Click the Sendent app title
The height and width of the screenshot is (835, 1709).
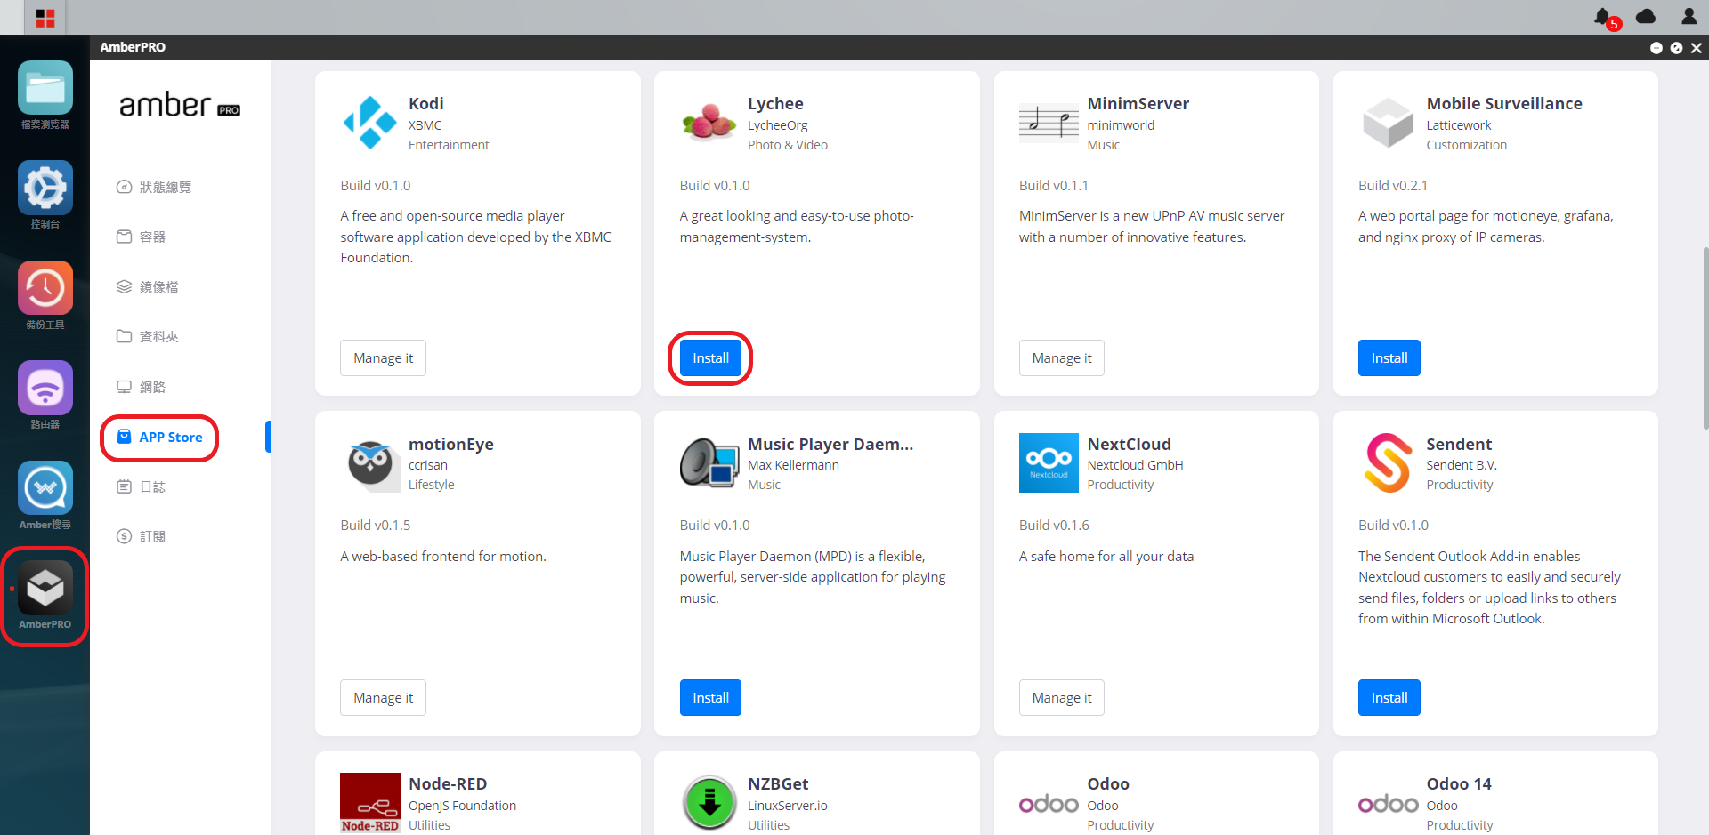[1459, 444]
